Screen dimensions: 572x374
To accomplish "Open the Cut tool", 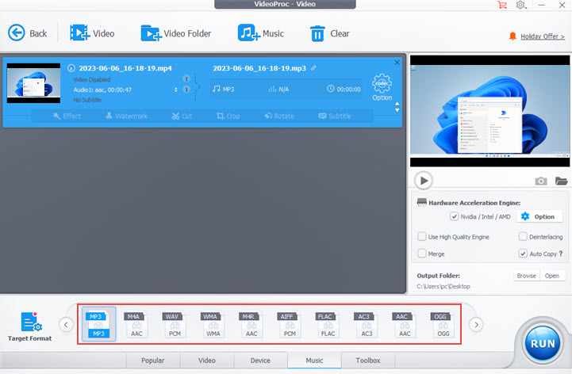I will [182, 116].
